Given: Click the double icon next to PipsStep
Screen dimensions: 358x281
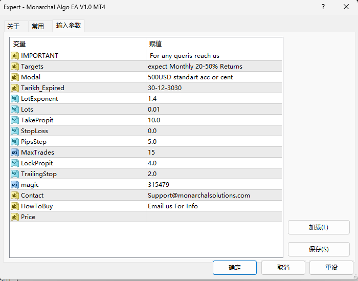Looking at the screenshot, I should [15, 141].
